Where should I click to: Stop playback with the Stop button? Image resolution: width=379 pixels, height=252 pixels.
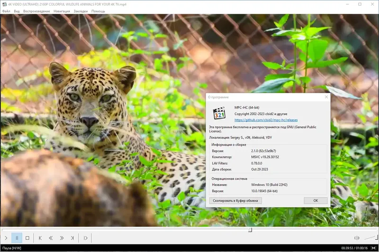pyautogui.click(x=27, y=238)
